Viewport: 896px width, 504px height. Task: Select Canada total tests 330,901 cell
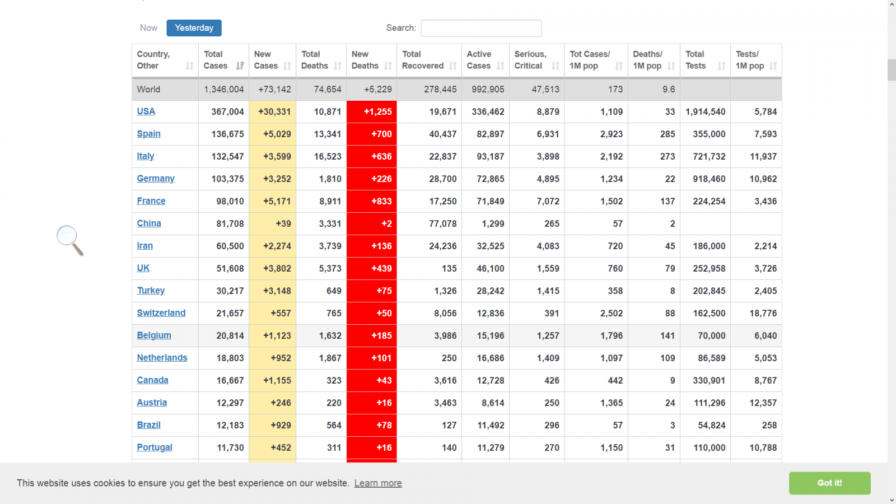pos(706,381)
